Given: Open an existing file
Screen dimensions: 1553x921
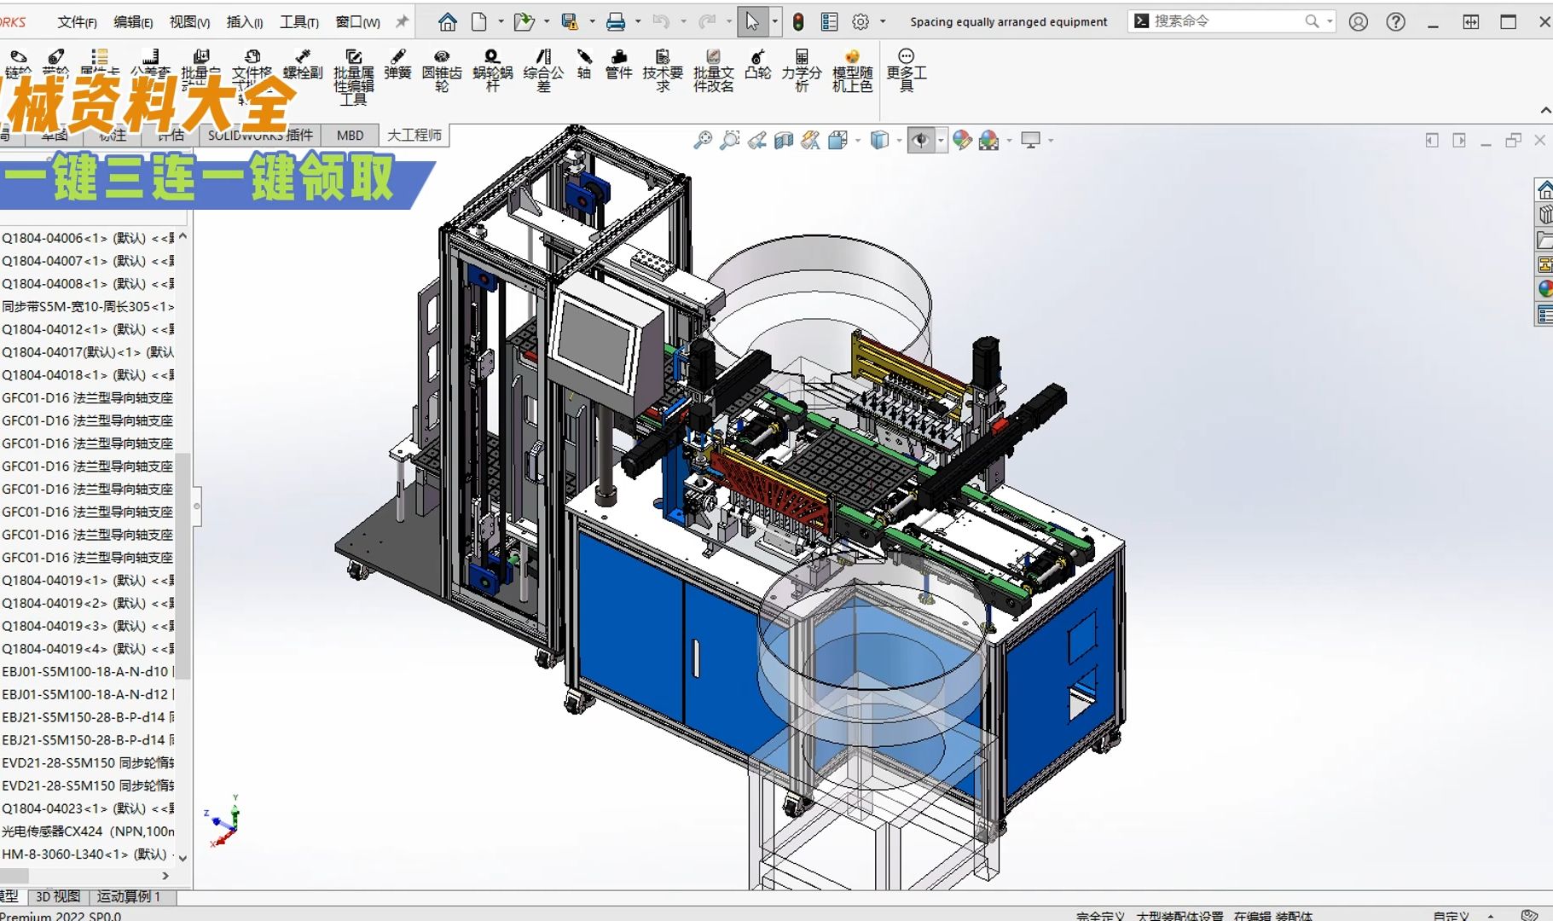Looking at the screenshot, I should (x=524, y=21).
